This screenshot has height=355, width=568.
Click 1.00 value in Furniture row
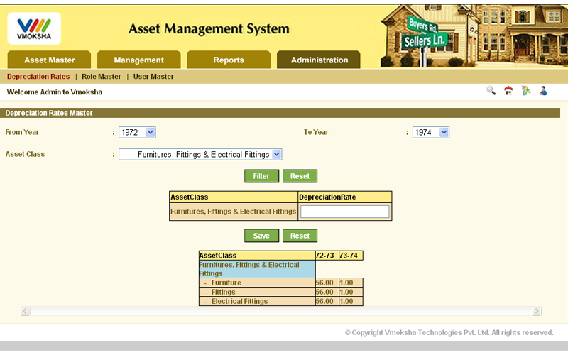coord(351,283)
